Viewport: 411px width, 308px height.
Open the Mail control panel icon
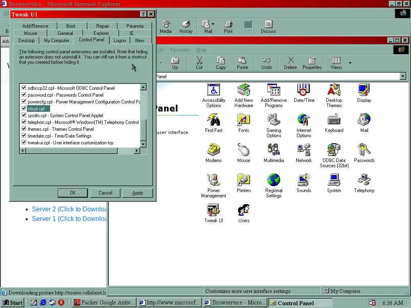click(364, 123)
